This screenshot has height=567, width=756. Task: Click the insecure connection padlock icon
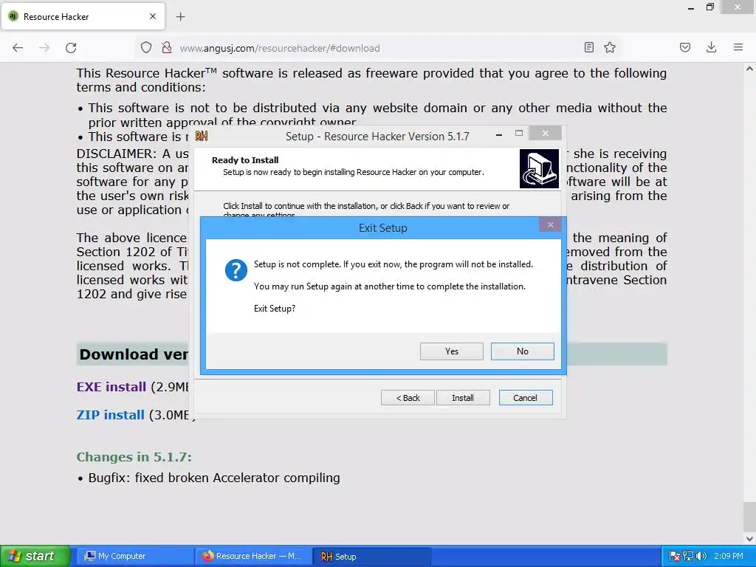pyautogui.click(x=167, y=48)
